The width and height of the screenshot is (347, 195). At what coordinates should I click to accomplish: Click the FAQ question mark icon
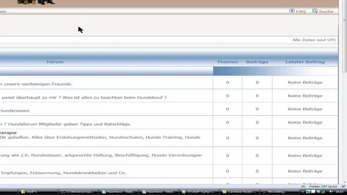coord(292,11)
